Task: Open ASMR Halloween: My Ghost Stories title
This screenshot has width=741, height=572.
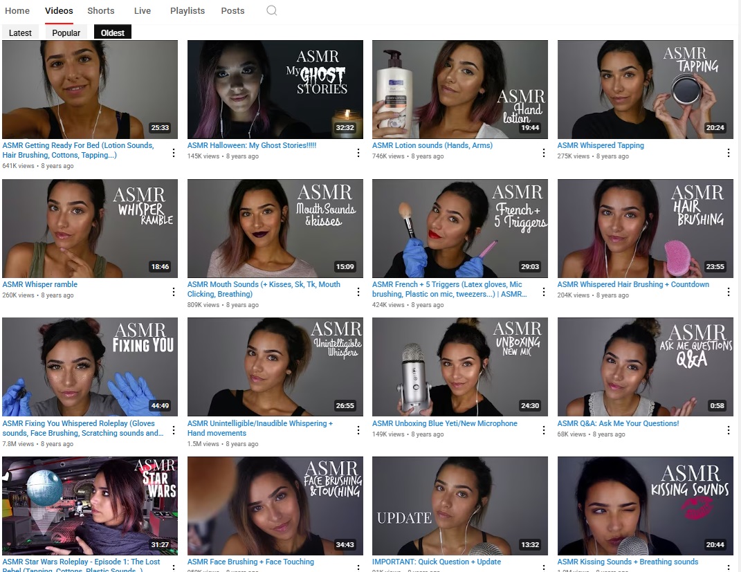Action: pos(252,145)
